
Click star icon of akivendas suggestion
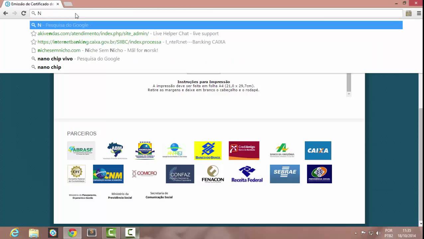[x=34, y=34]
